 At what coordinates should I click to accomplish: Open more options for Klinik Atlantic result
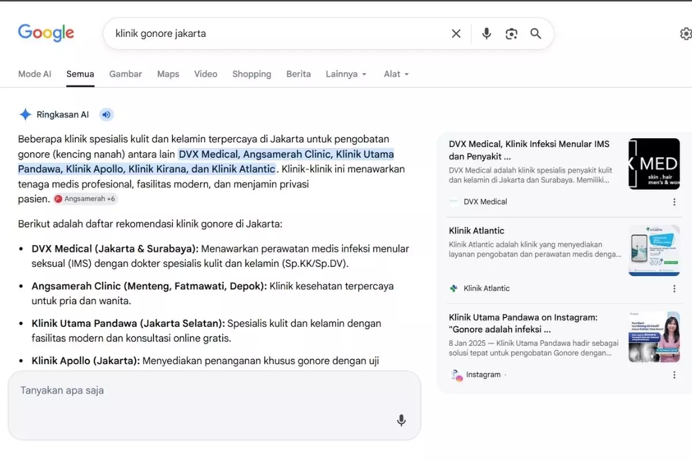[x=674, y=288]
